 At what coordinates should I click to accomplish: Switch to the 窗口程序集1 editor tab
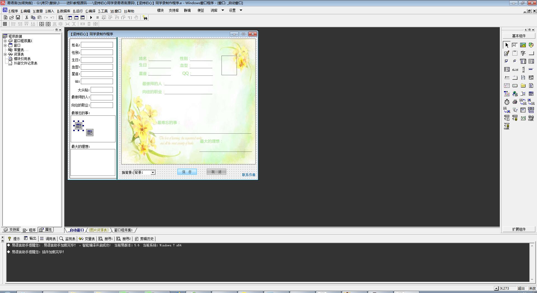pyautogui.click(x=123, y=230)
